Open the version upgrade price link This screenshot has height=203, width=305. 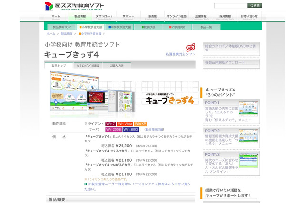(x=138, y=186)
